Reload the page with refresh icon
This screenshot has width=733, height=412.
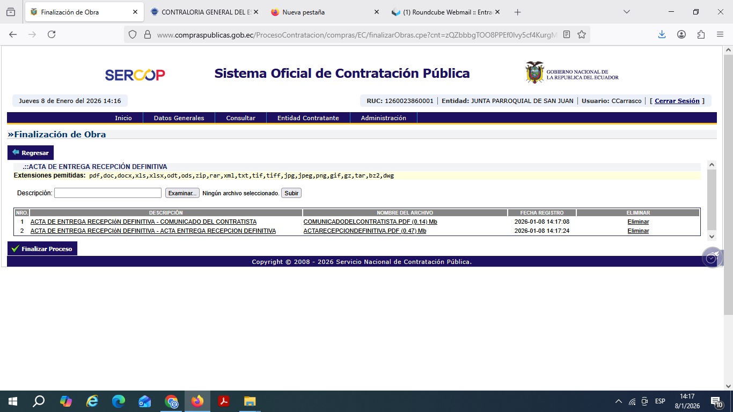[x=52, y=34]
